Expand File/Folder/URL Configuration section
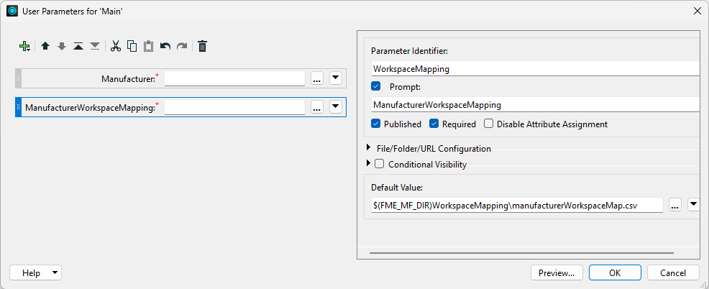 point(370,149)
